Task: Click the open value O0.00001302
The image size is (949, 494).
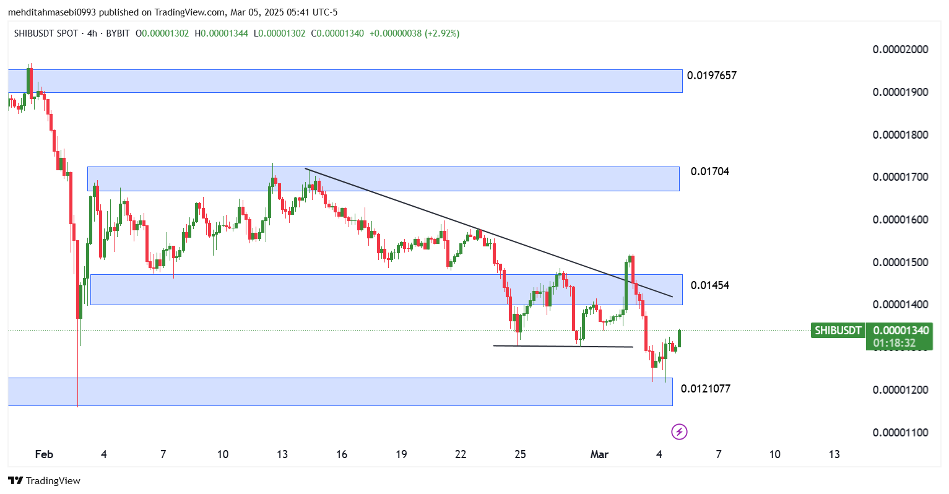Action: pos(162,33)
